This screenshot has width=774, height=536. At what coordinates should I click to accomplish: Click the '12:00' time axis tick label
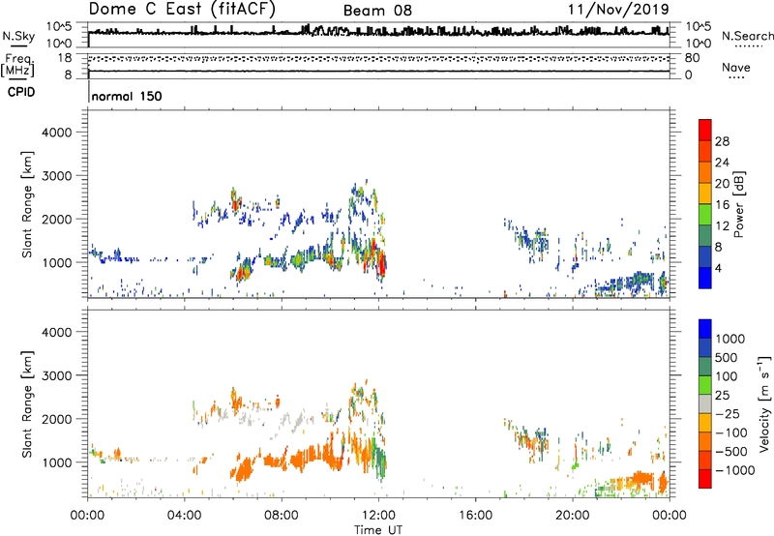378,516
